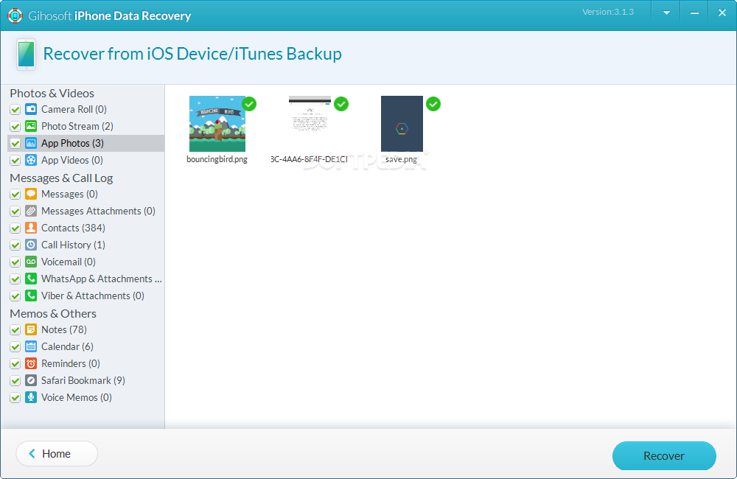This screenshot has width=737, height=479.
Task: Click the Call History clock icon
Action: 31,245
